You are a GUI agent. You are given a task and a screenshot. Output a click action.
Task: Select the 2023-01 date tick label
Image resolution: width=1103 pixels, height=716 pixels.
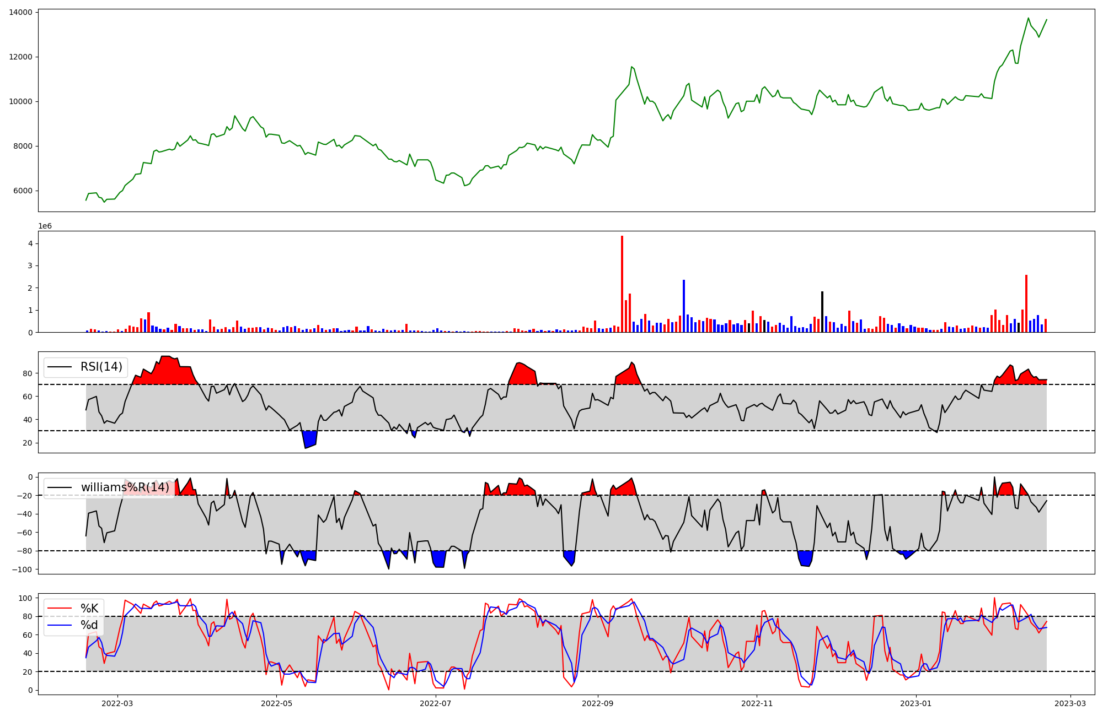pos(916,703)
